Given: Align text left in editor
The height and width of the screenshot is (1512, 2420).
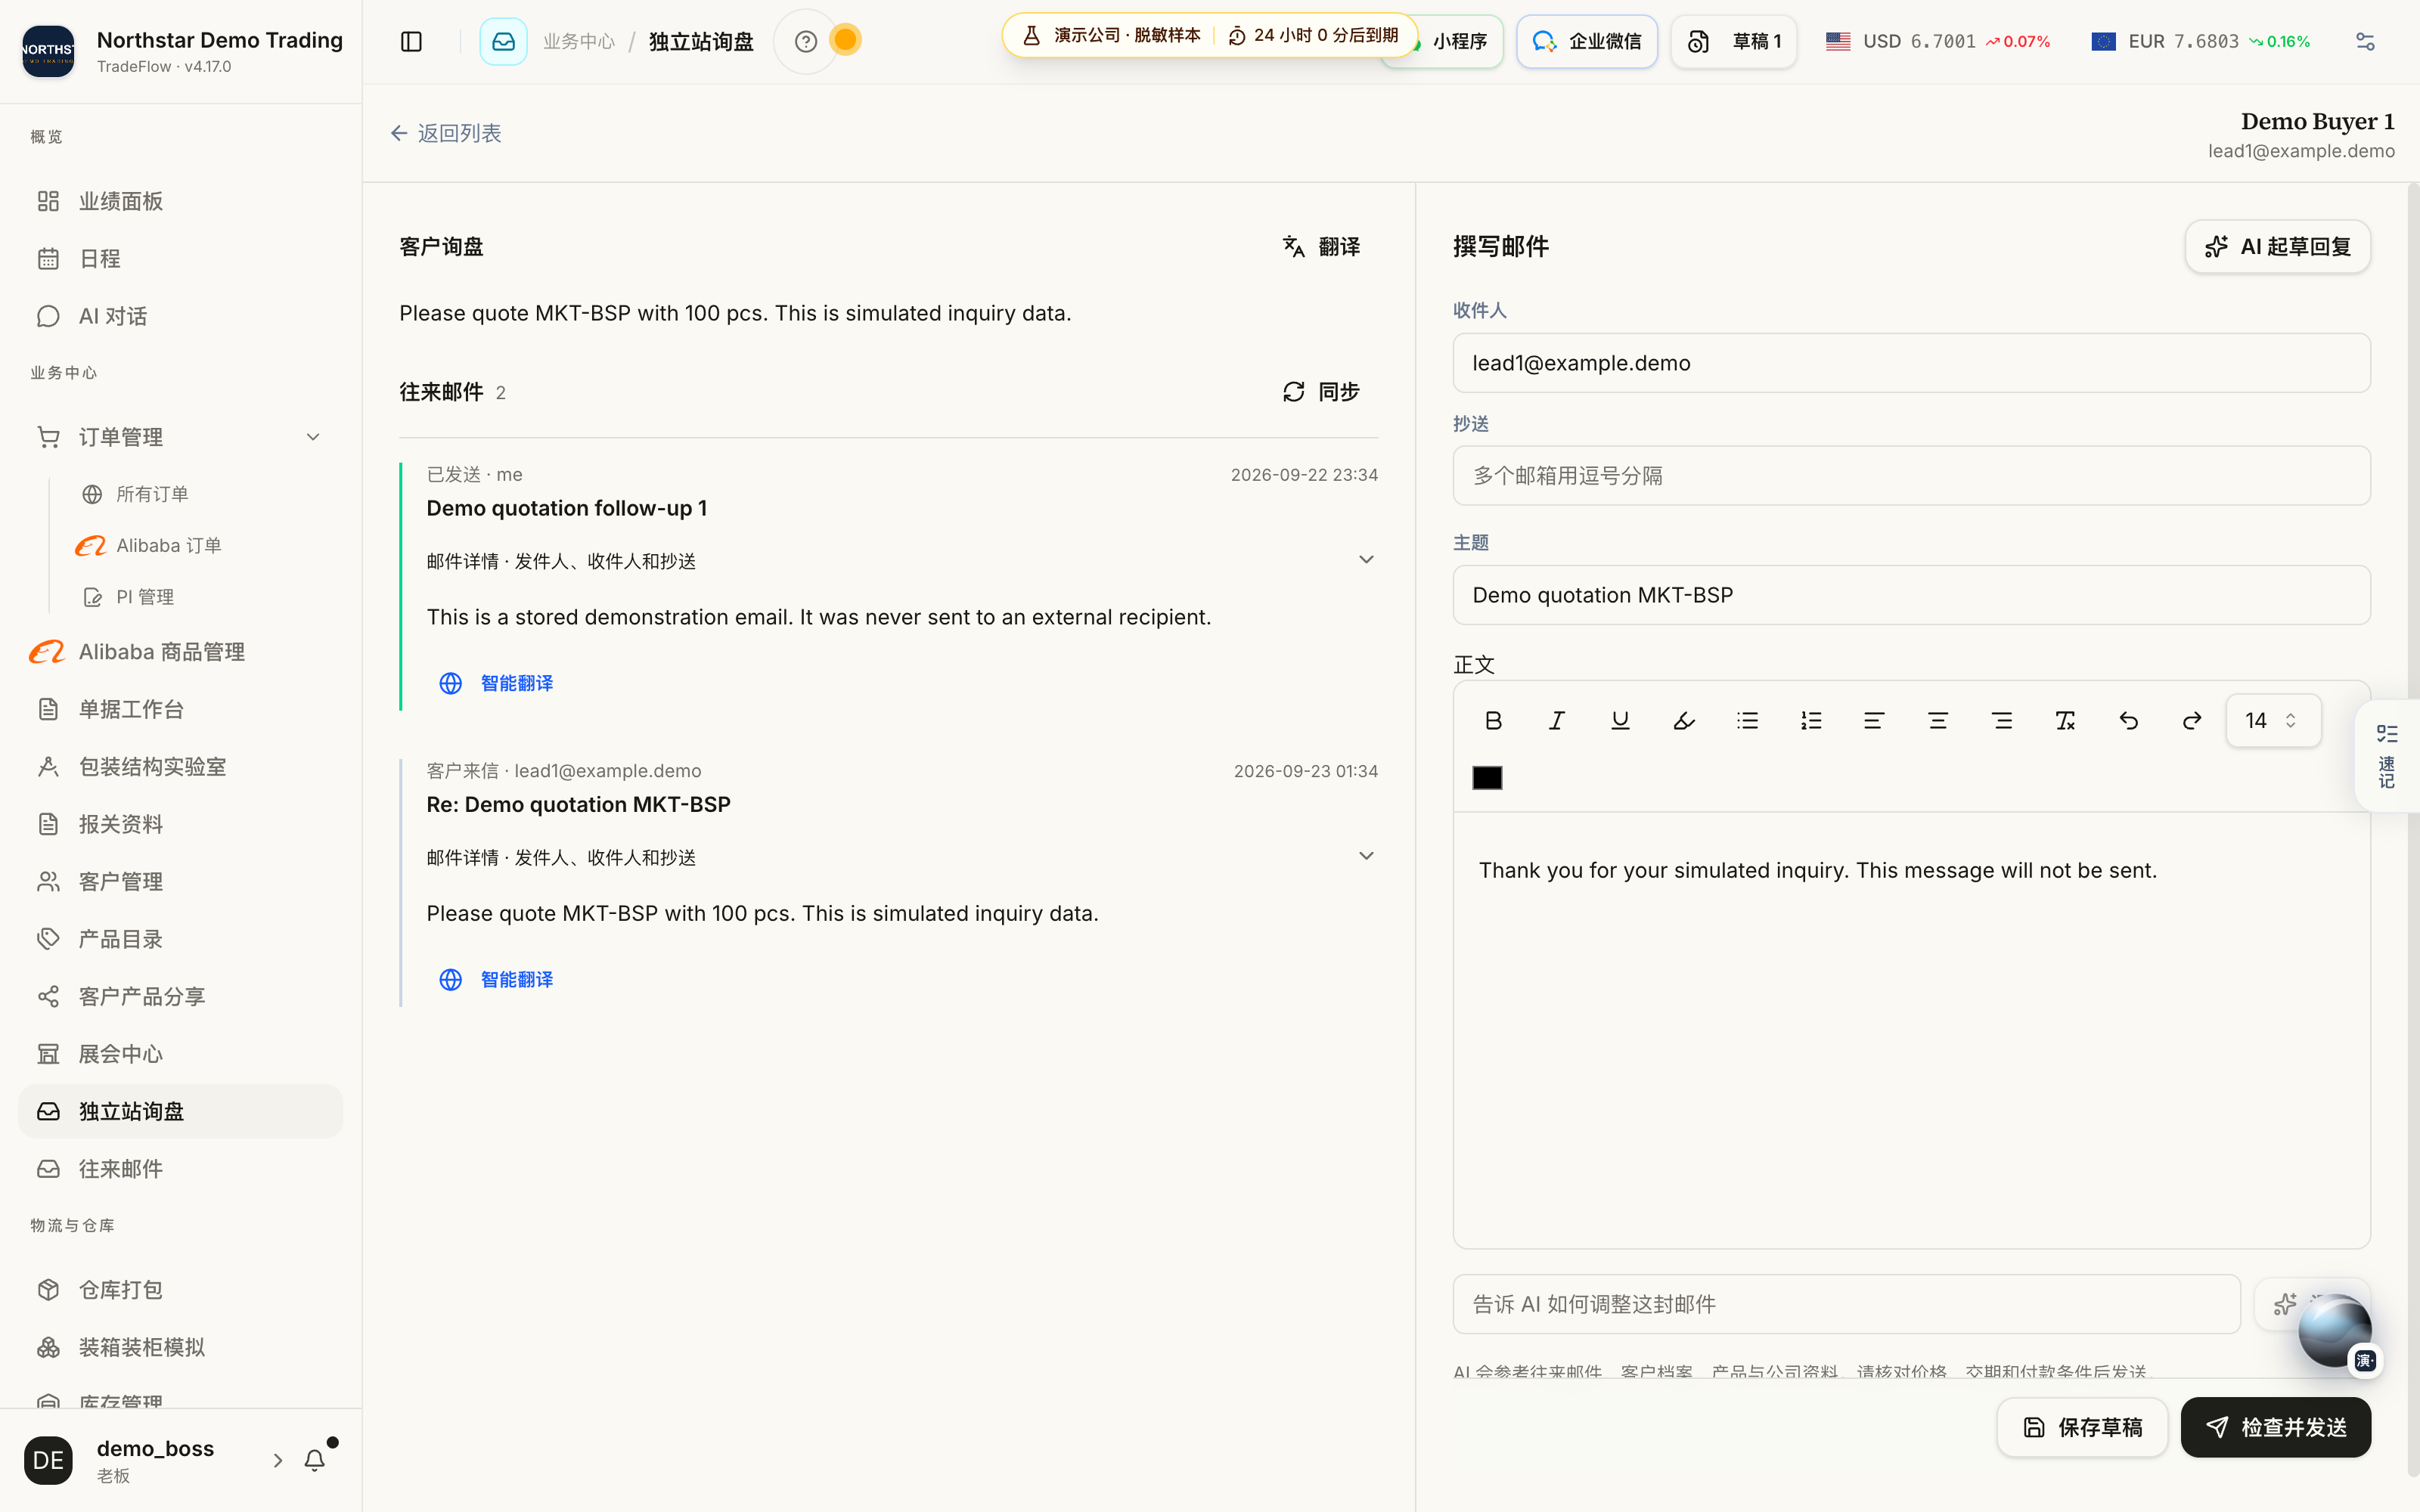Looking at the screenshot, I should point(1874,721).
